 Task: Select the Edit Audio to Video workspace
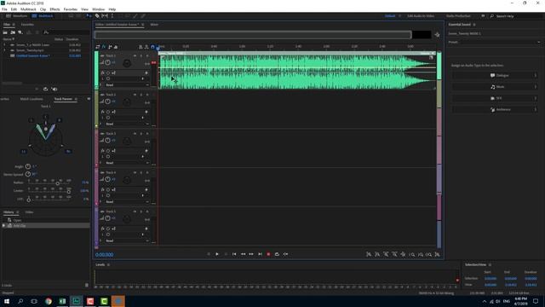[421, 16]
